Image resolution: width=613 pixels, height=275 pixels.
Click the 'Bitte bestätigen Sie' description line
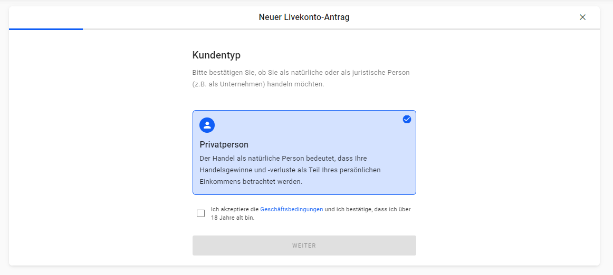(301, 73)
